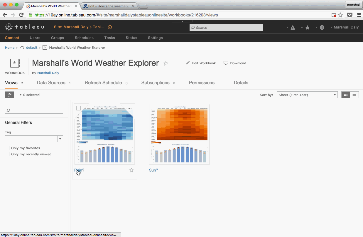Click the default project breadcrumb link
The height and width of the screenshot is (237, 363).
click(x=32, y=48)
